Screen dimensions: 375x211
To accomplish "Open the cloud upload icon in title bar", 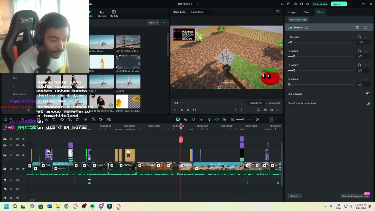I will pyautogui.click(x=295, y=4).
